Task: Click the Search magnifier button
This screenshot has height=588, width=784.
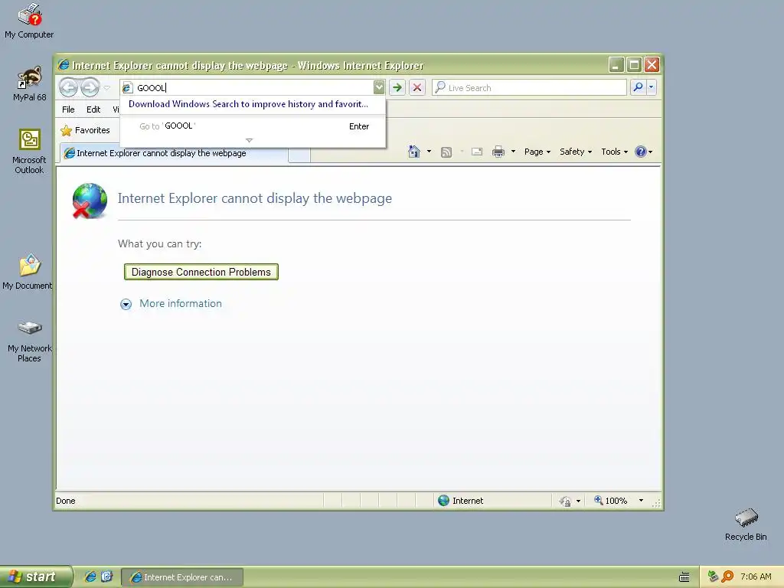Action: [x=639, y=87]
